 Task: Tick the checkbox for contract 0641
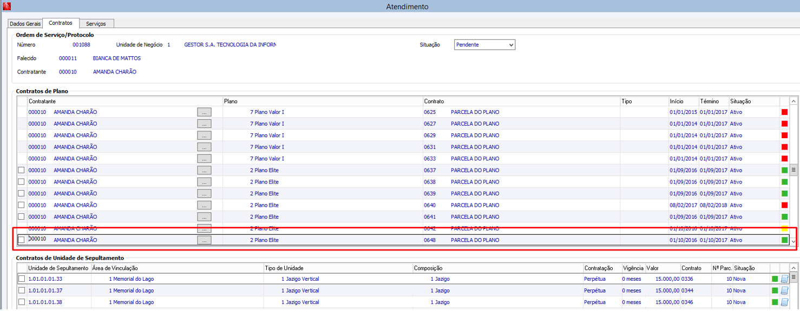point(22,217)
